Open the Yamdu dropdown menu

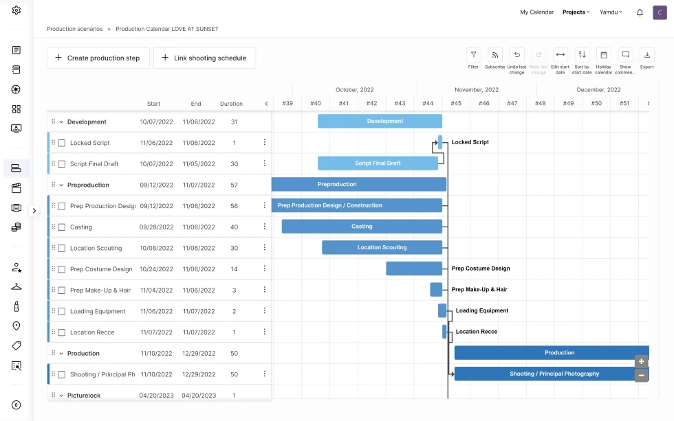(x=611, y=12)
